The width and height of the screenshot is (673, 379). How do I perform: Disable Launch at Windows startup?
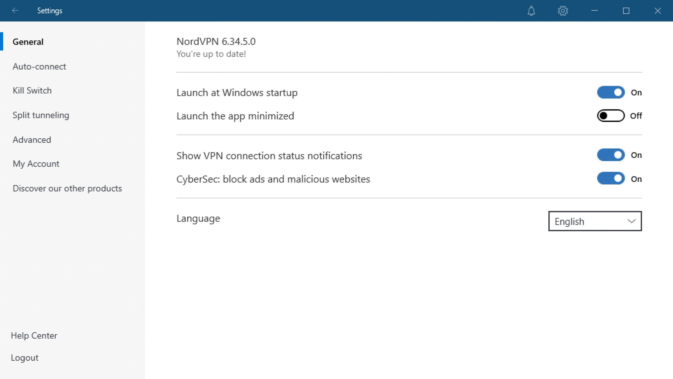click(611, 92)
